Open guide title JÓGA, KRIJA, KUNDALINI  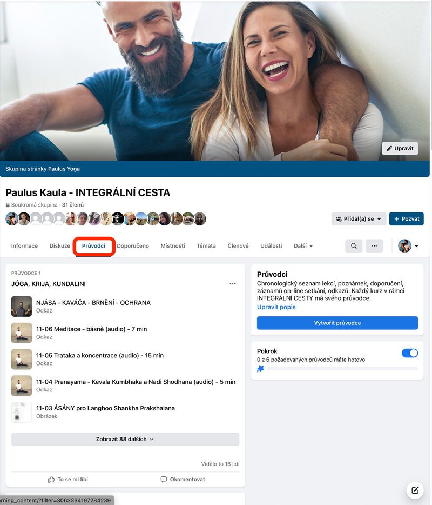click(49, 284)
